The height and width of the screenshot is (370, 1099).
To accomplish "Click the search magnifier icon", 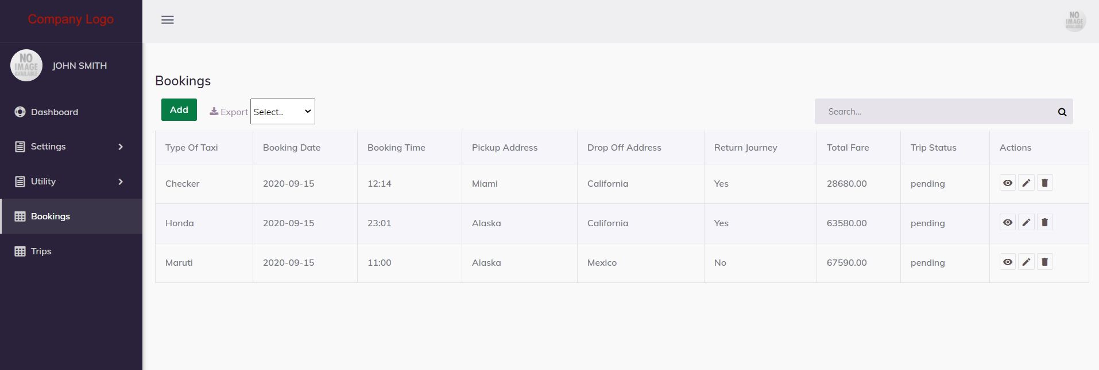I will (1062, 112).
